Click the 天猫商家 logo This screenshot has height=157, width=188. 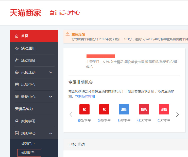coord(26,13)
